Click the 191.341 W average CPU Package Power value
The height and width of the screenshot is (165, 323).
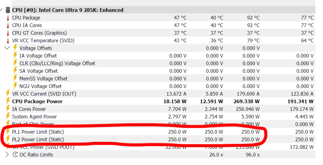tap(300, 102)
